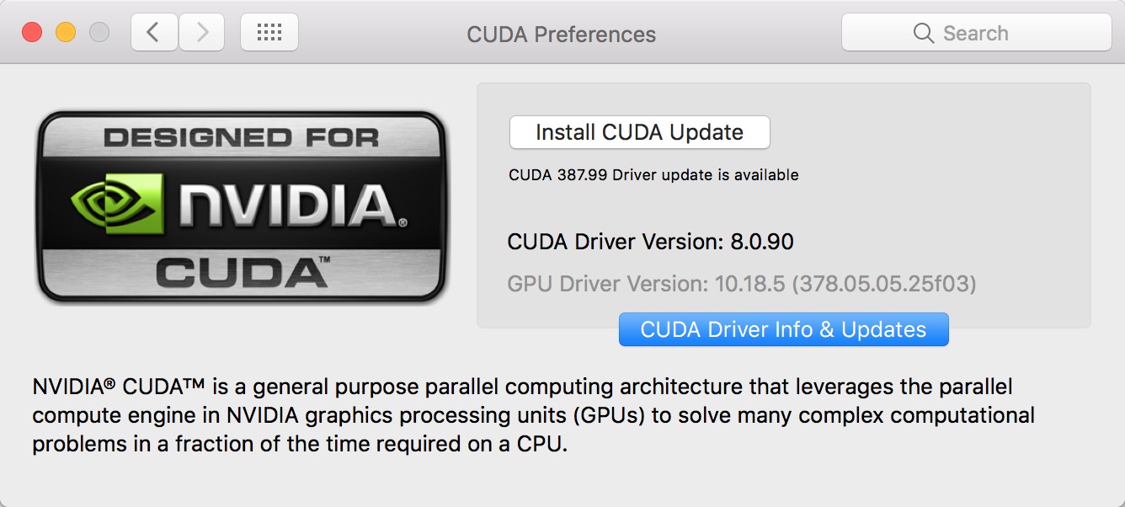Focus the Search field
Image resolution: width=1125 pixels, height=507 pixels.
click(x=977, y=33)
